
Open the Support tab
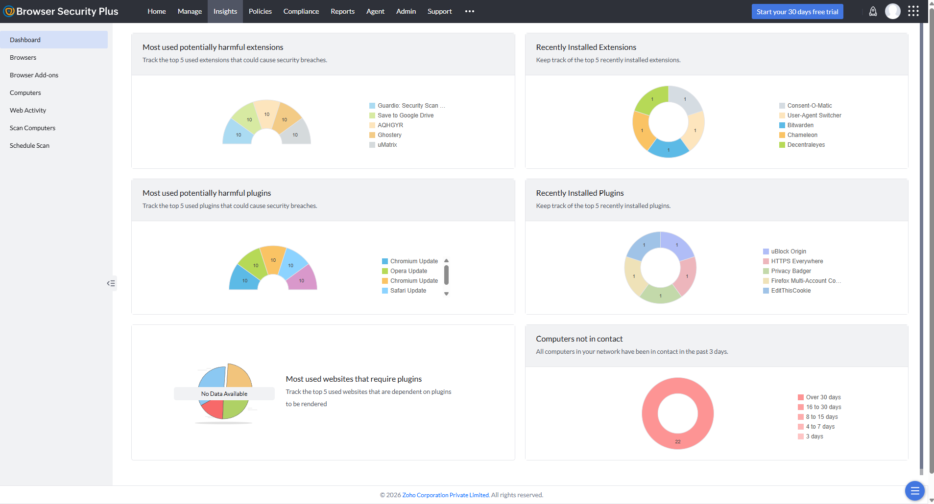439,11
